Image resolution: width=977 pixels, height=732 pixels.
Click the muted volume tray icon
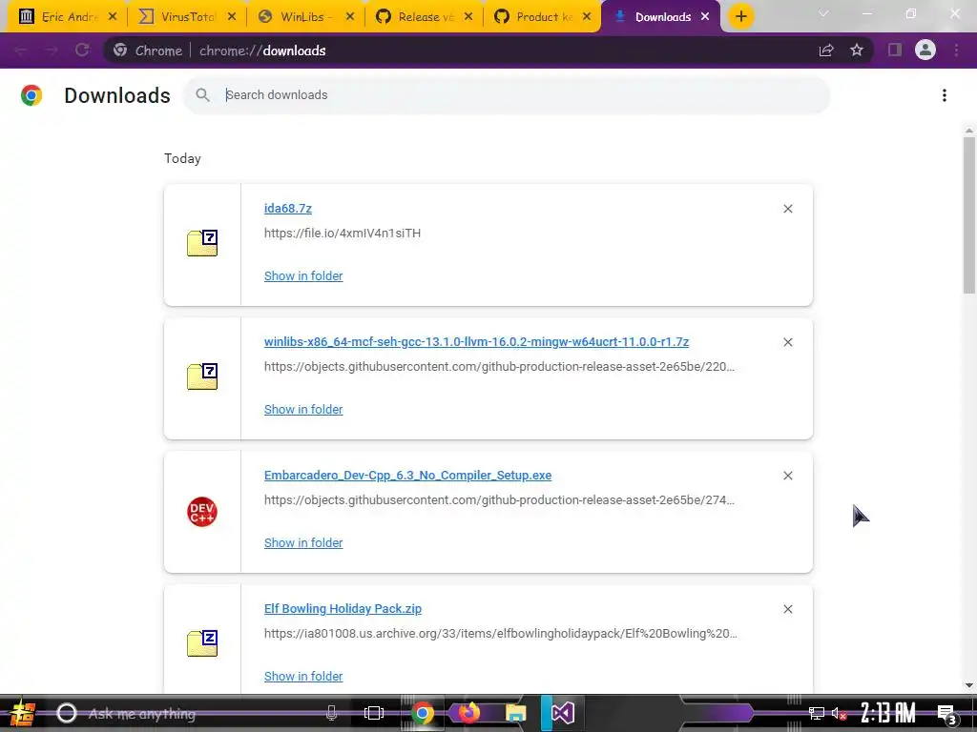[840, 713]
